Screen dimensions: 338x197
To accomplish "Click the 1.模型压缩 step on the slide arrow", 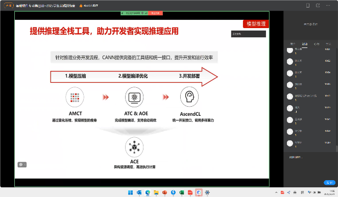I will (76, 76).
